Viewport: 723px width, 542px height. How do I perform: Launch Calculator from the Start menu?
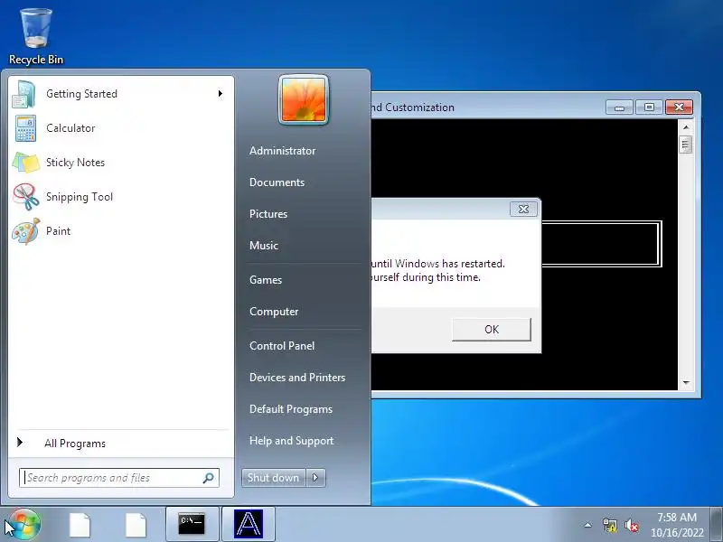120,128
